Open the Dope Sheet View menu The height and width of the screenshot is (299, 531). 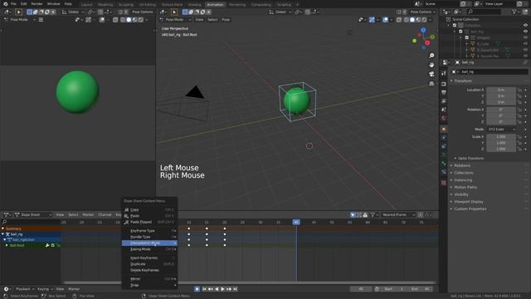[x=60, y=215]
